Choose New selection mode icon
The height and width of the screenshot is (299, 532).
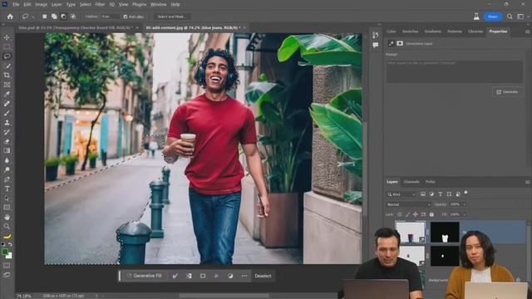tap(44, 17)
